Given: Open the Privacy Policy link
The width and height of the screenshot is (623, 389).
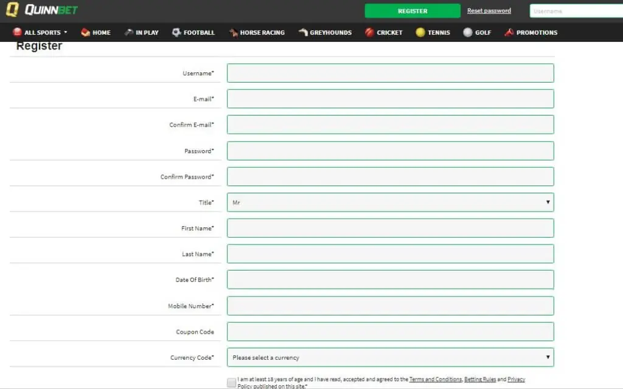Looking at the screenshot, I should click(x=516, y=379).
